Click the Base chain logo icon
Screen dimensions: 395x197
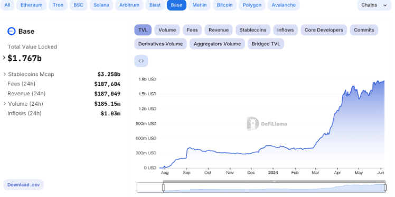pyautogui.click(x=12, y=31)
